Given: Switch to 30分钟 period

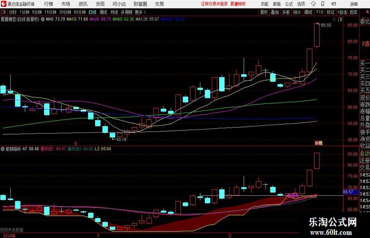Looking at the screenshot, I should click(65, 12).
